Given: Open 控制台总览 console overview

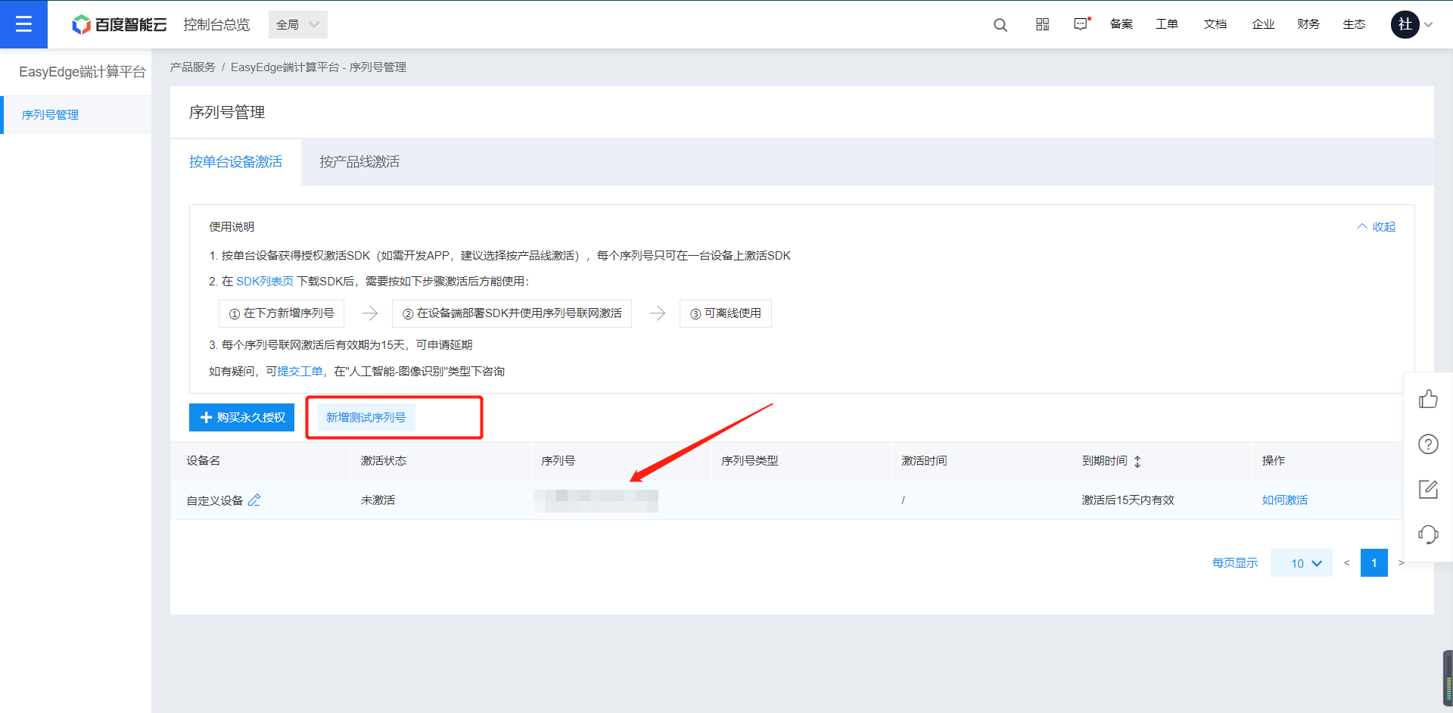Looking at the screenshot, I should (216, 25).
